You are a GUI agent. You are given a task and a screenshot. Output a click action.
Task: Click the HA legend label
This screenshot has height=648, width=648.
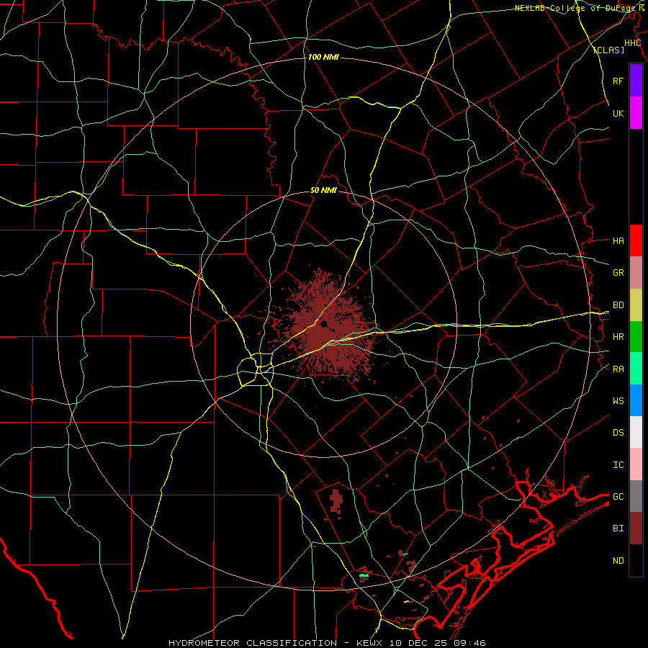618,240
